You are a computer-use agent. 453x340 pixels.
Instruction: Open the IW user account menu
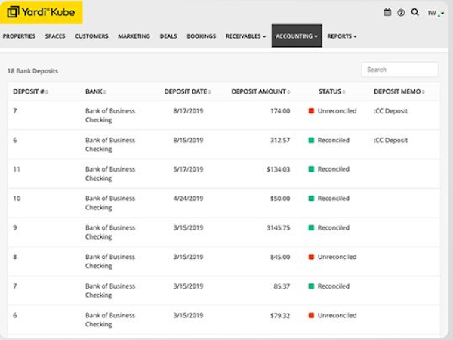pos(436,13)
